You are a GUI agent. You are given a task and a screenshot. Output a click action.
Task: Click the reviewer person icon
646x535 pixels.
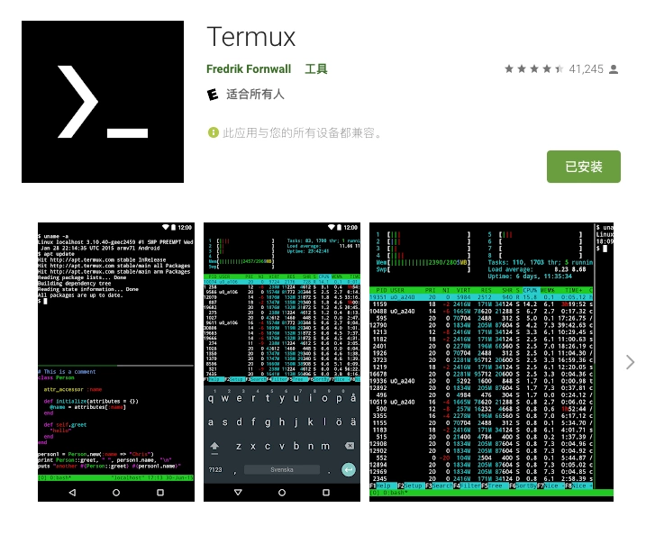tap(614, 69)
